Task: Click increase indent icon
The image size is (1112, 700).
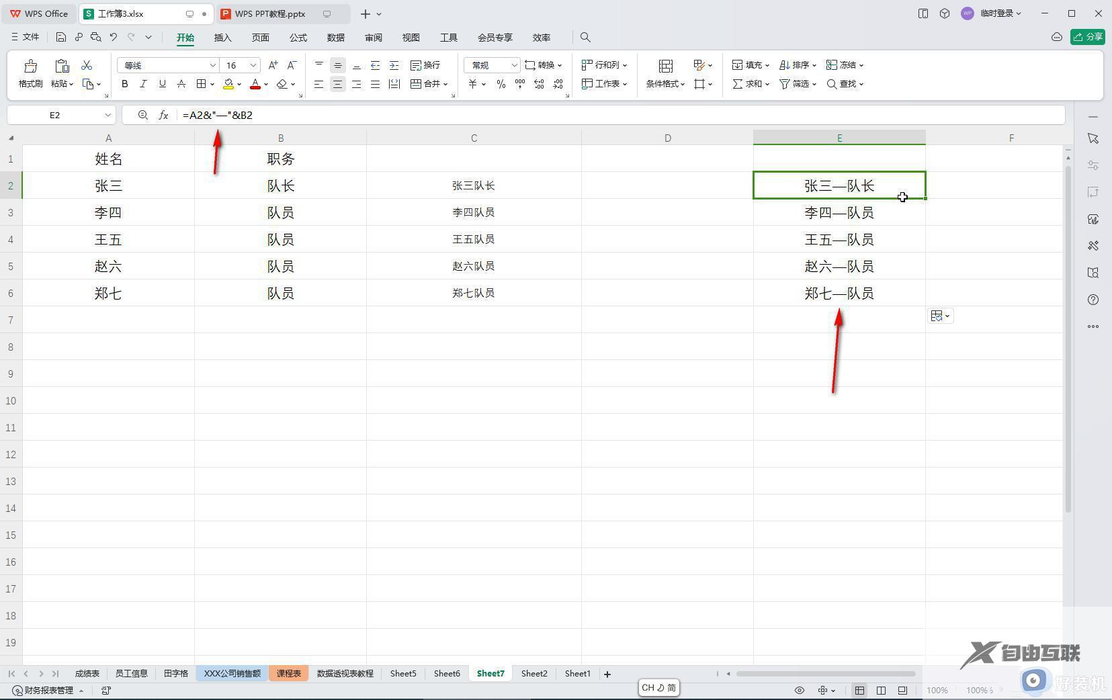Action: click(x=394, y=65)
